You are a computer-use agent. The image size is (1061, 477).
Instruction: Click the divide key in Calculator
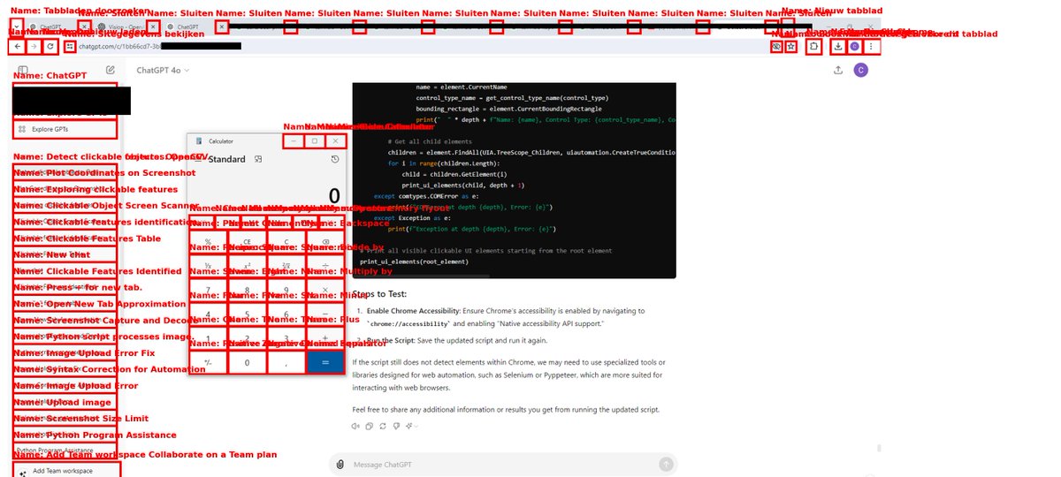pos(326,266)
